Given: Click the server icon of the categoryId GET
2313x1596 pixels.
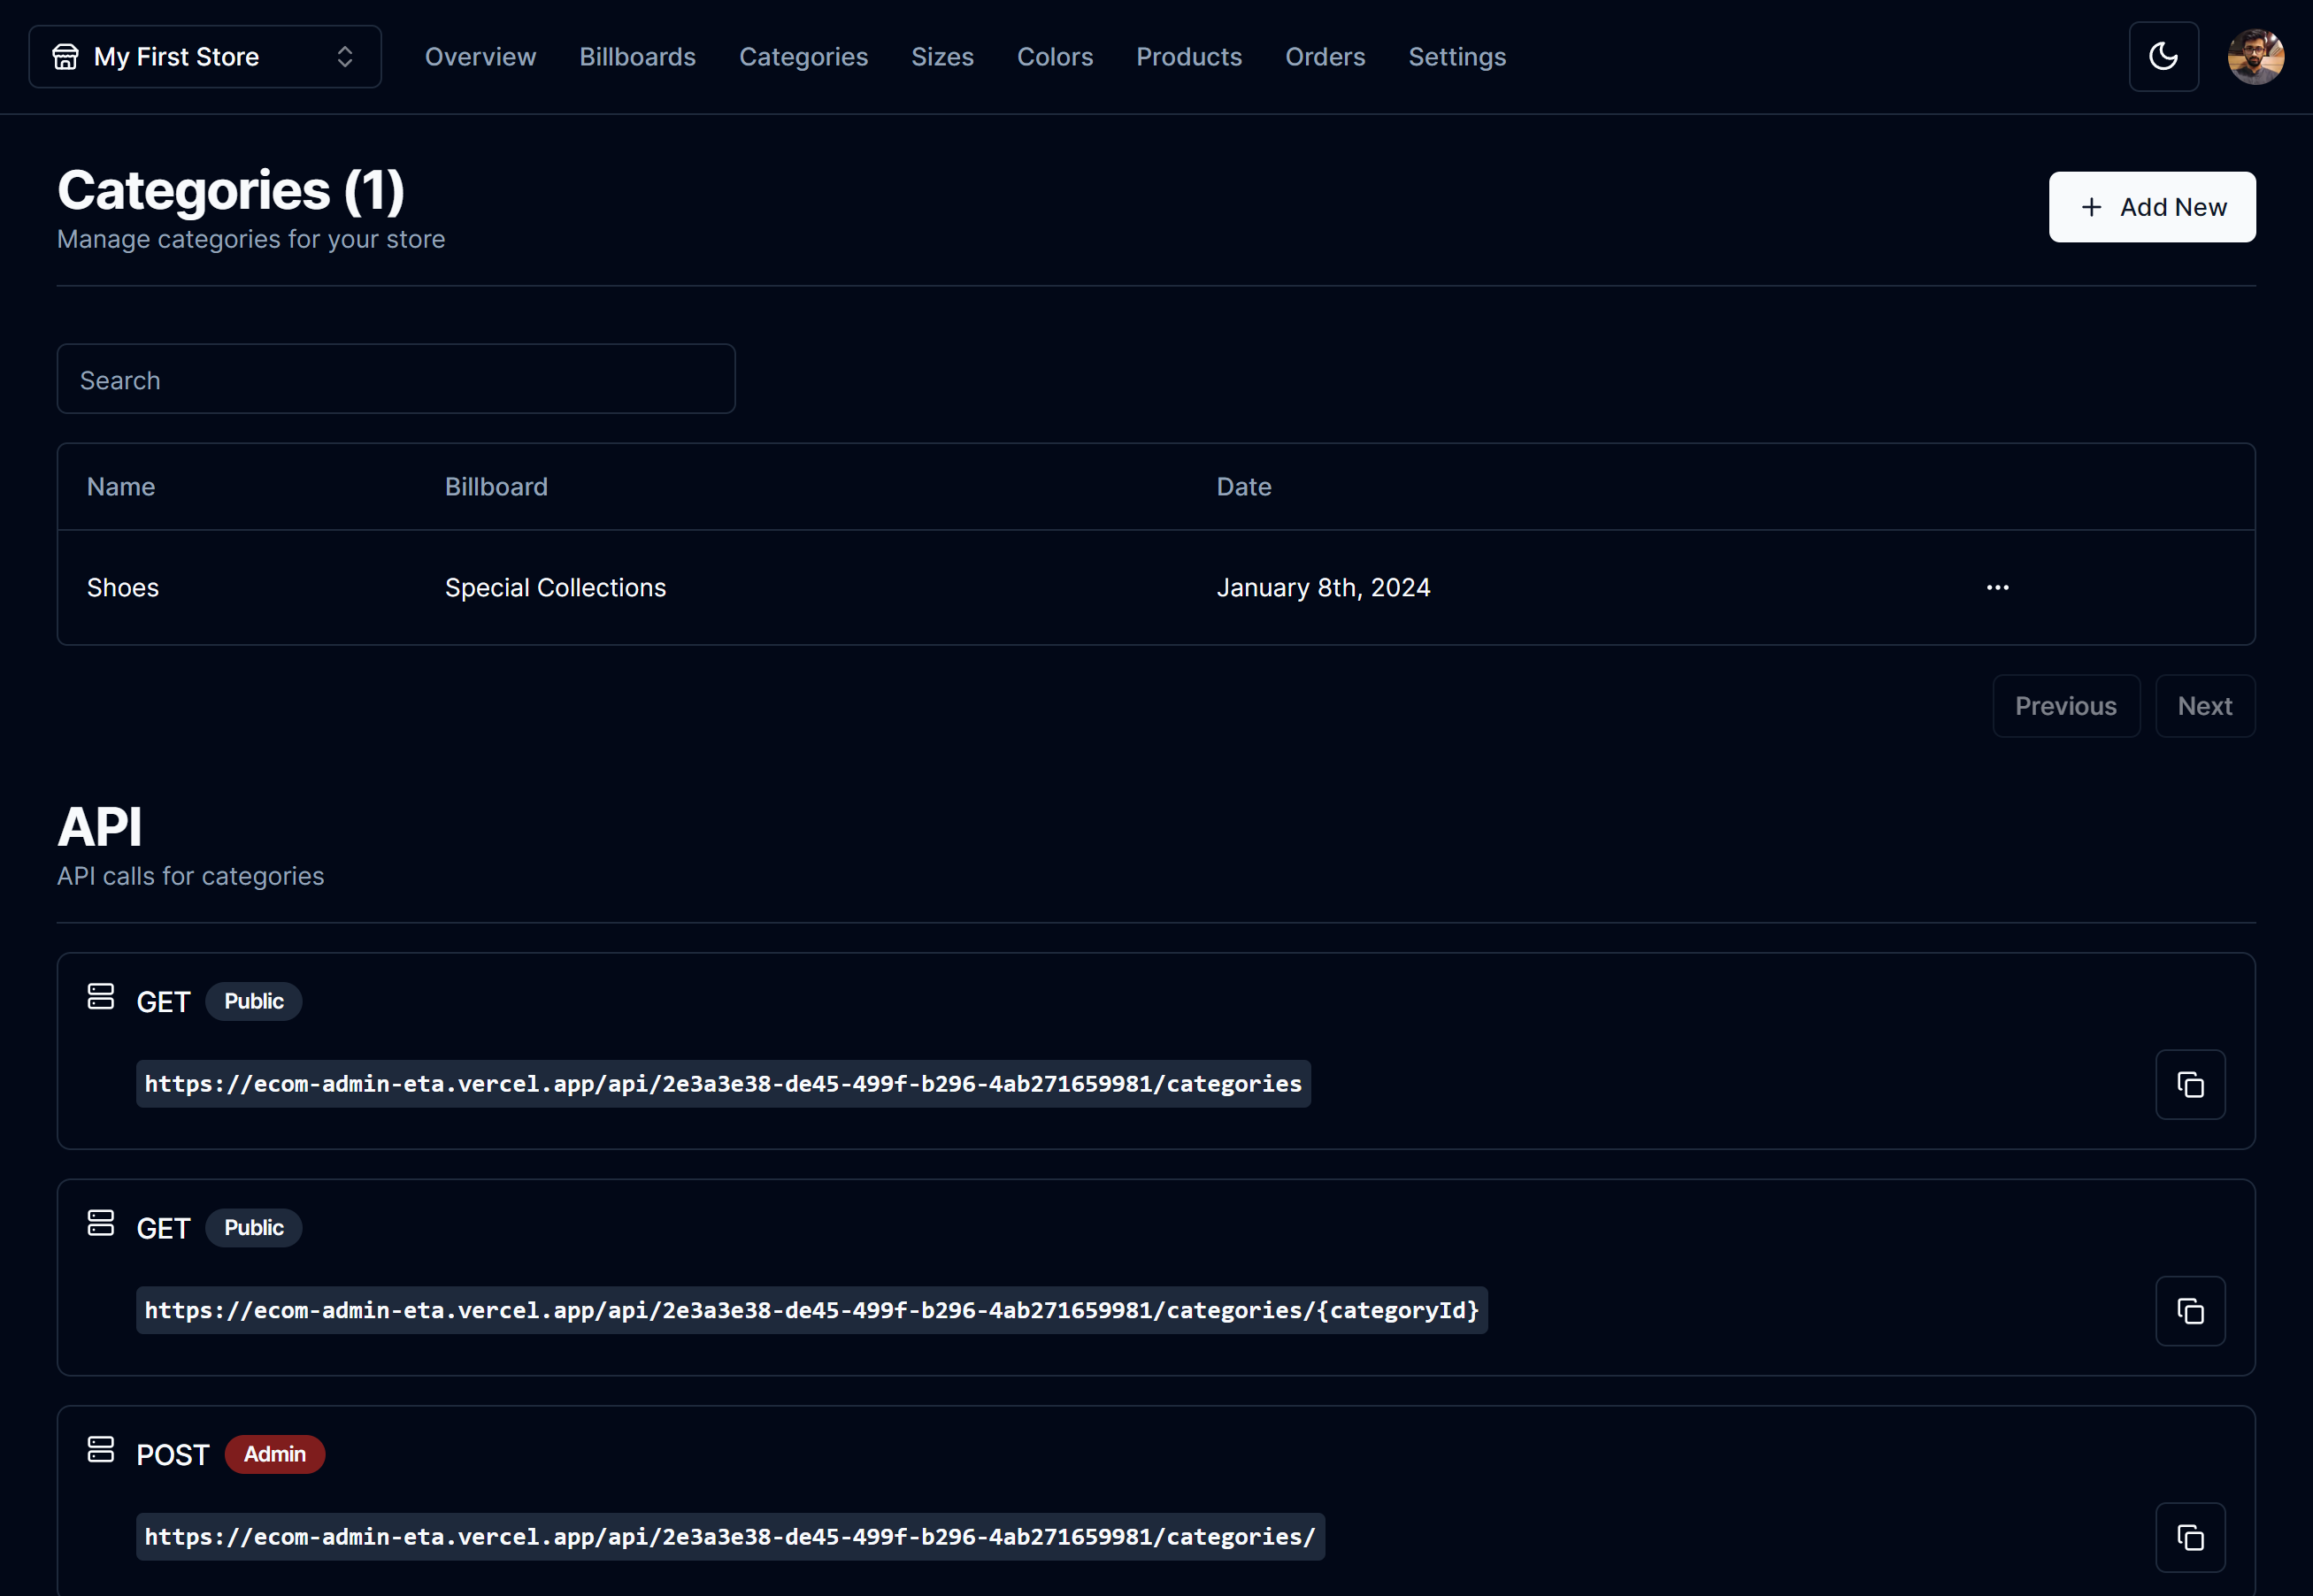Looking at the screenshot, I should pyautogui.click(x=101, y=1224).
